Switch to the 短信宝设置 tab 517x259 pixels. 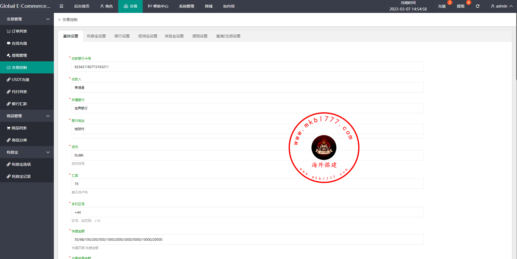point(148,36)
